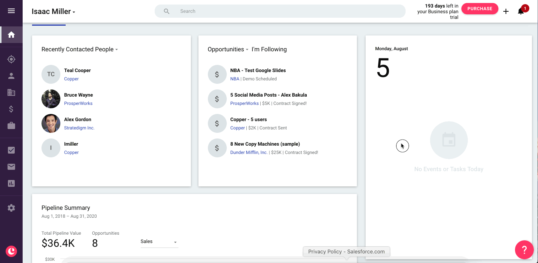Open the NBA company link
The width and height of the screenshot is (538, 263).
(x=235, y=79)
